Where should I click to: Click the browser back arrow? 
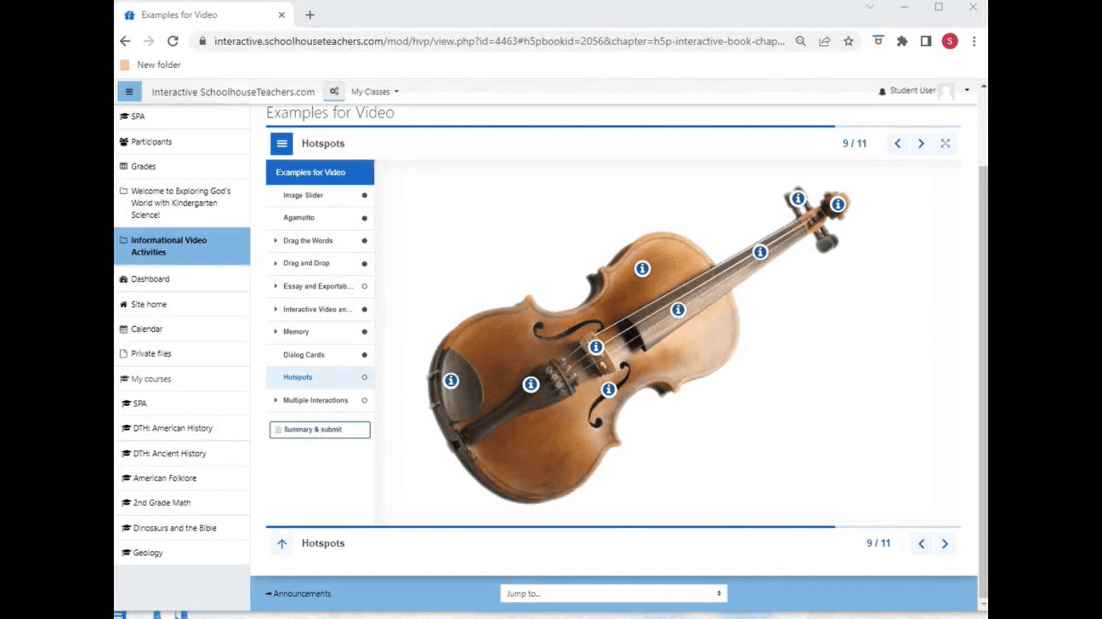tap(125, 41)
